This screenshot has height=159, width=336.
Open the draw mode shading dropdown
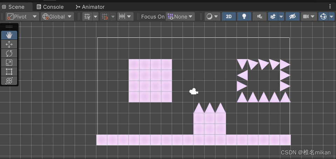click(x=212, y=16)
